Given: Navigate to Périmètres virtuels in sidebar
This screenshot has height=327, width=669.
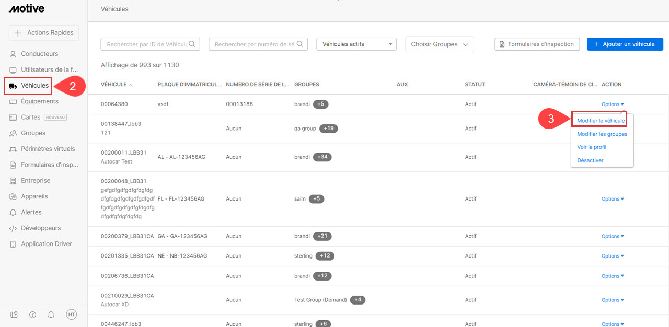Looking at the screenshot, I should (48, 149).
